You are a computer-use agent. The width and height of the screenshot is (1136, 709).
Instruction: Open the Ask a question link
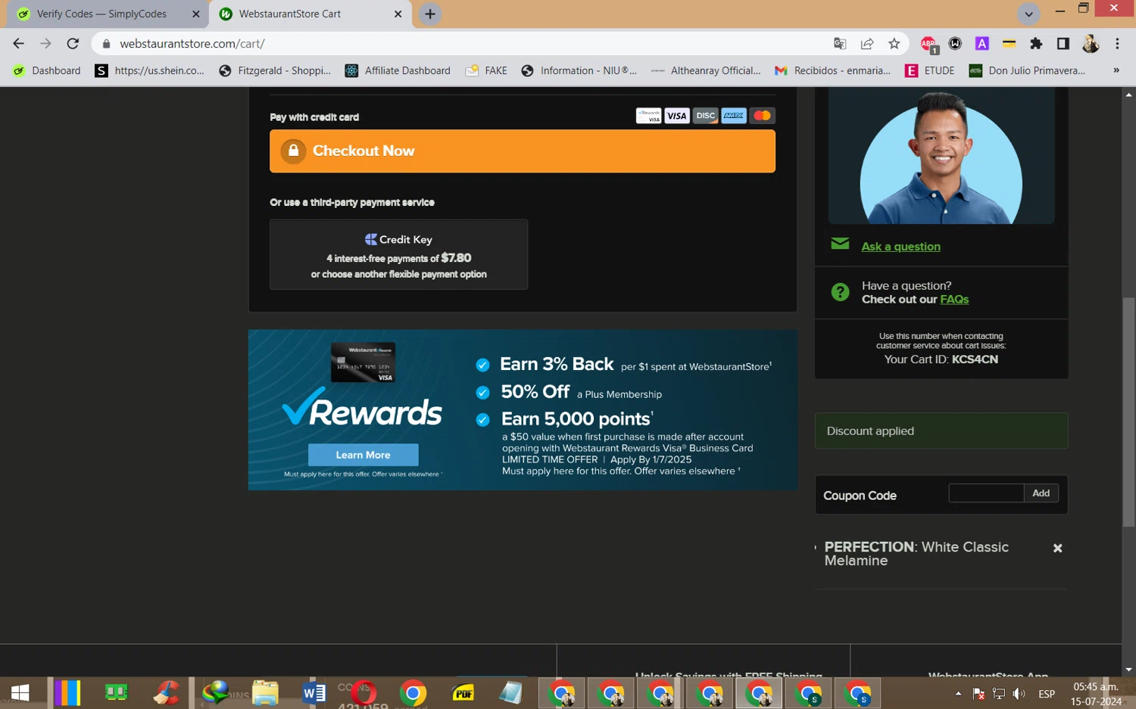pos(900,247)
